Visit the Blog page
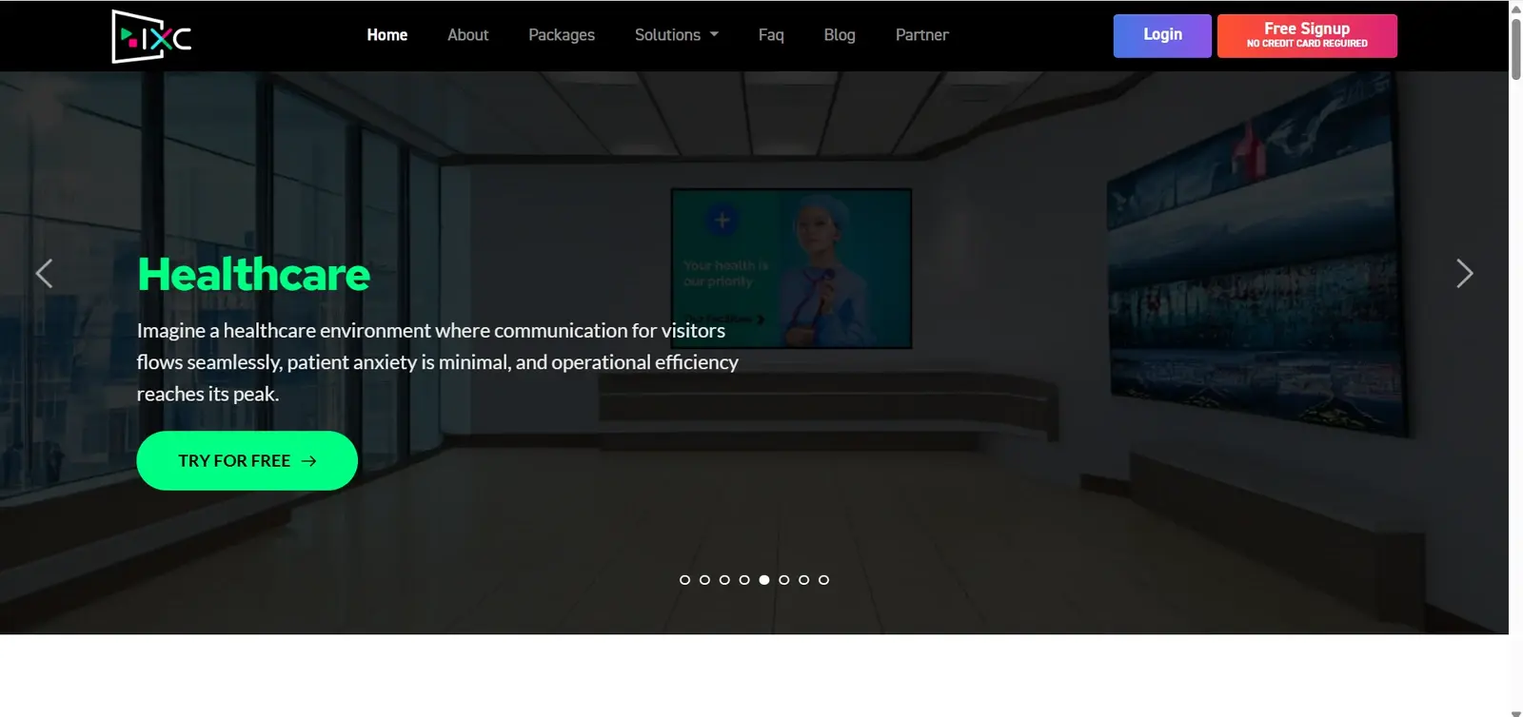Screen dimensions: 1523x717 (840, 35)
